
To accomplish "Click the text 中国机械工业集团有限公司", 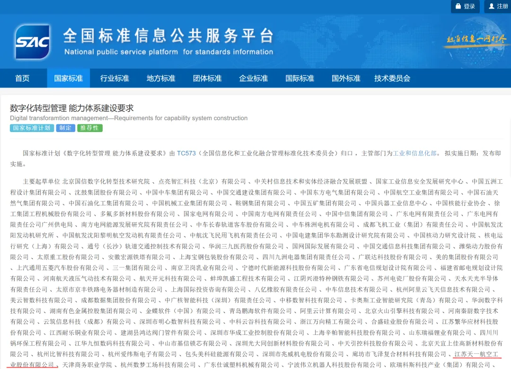I will (x=189, y=203).
